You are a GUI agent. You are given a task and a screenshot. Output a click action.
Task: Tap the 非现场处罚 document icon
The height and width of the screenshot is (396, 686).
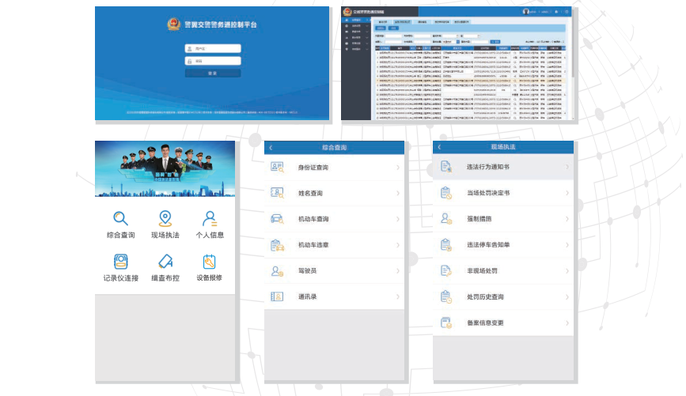coord(445,271)
